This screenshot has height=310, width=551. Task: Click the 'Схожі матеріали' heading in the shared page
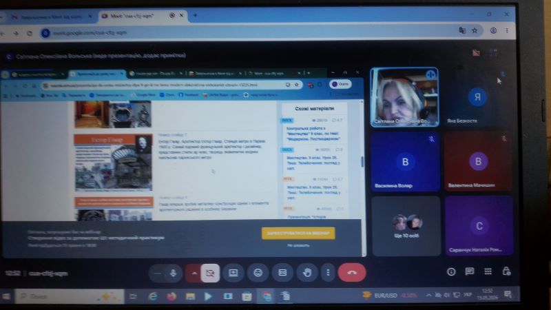(315, 109)
